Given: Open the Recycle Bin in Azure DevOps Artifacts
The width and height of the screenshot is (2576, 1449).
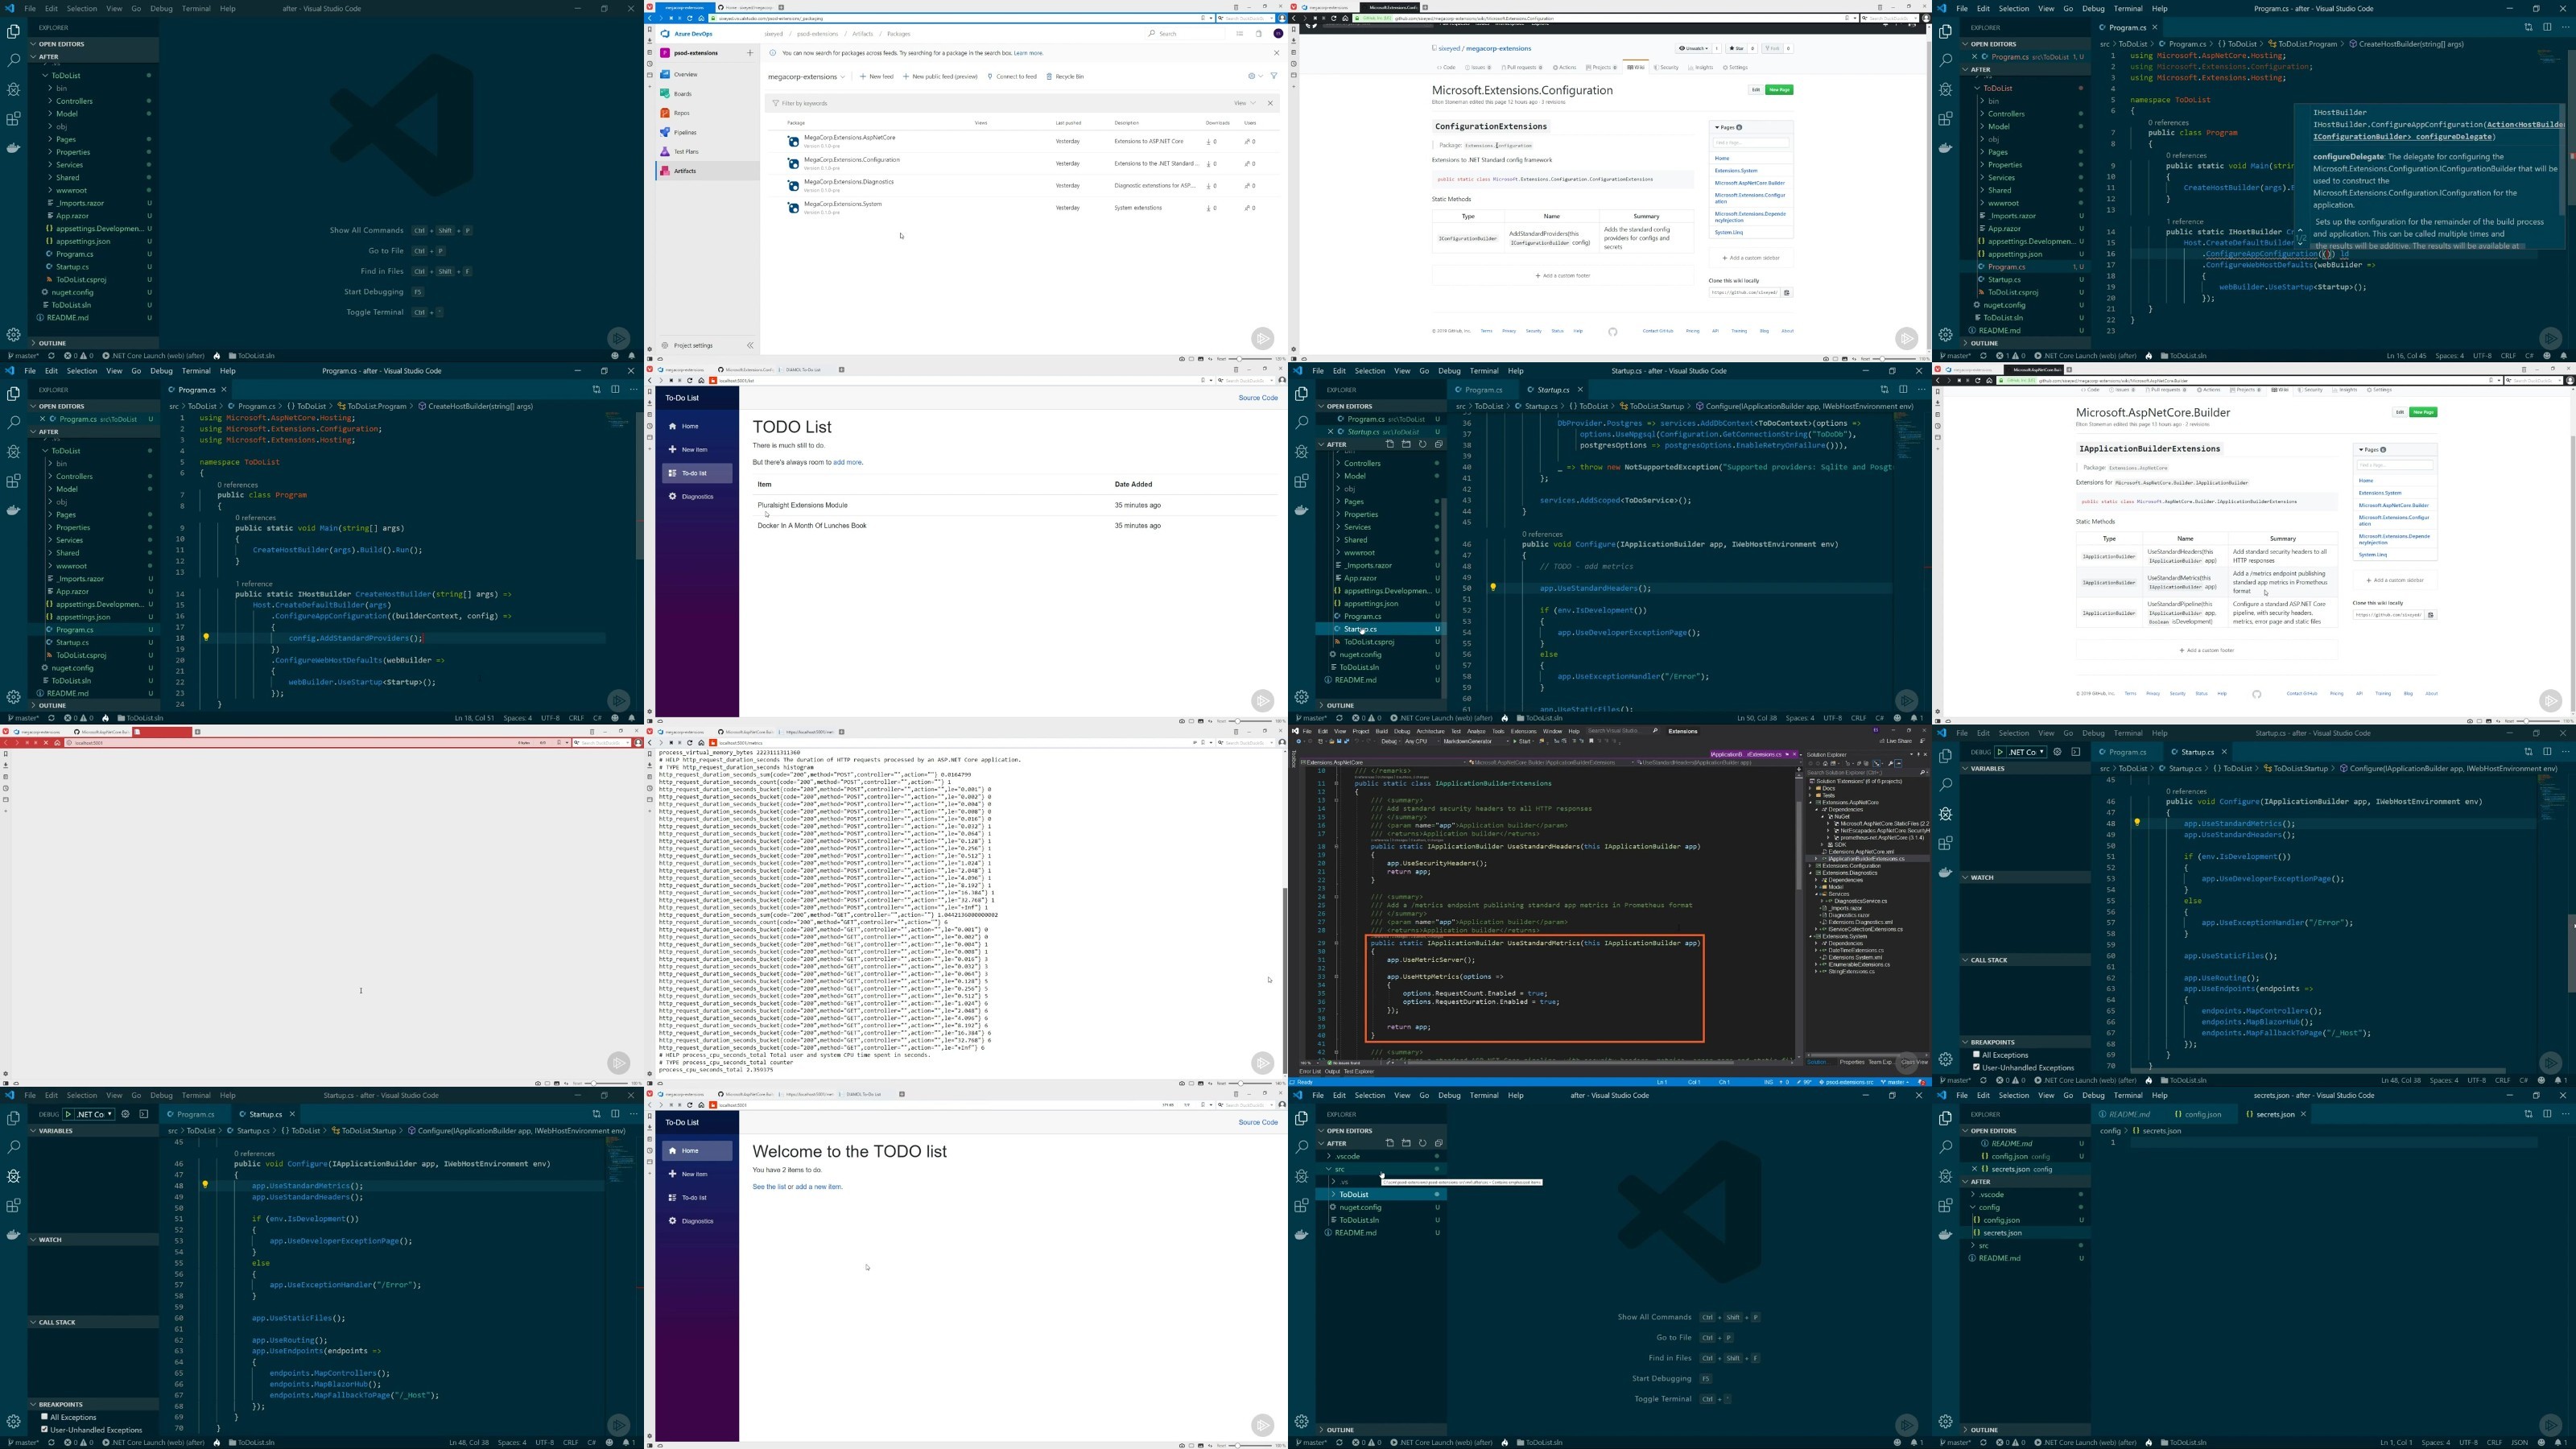Looking at the screenshot, I should (1065, 76).
